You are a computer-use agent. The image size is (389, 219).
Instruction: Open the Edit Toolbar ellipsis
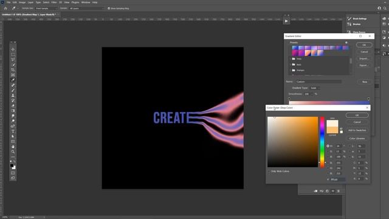point(13,157)
